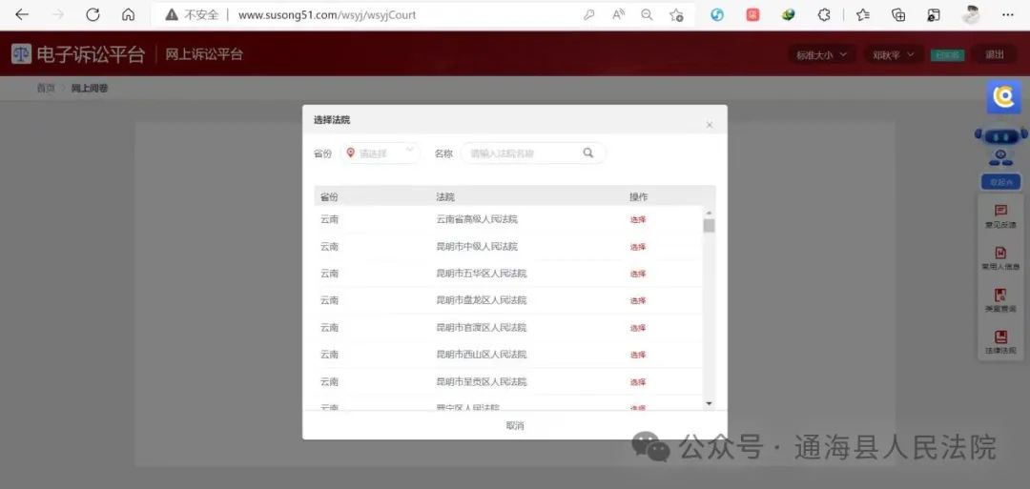This screenshot has height=489, width=1030.
Task: Select 昆明市呈贡区人民法院 via its 选择 link
Action: pyautogui.click(x=638, y=382)
